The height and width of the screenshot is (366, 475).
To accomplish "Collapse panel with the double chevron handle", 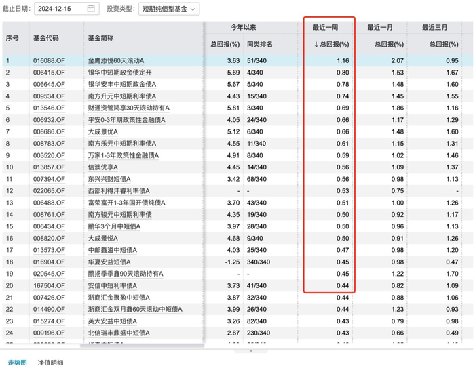I will point(251,351).
